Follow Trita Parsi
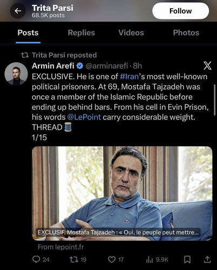Image resolution: width=217 pixels, height=270 pixels. coord(180,11)
